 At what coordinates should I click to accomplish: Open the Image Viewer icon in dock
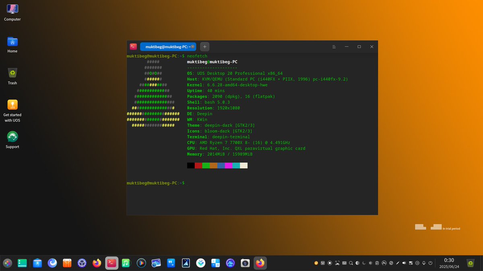point(156,263)
